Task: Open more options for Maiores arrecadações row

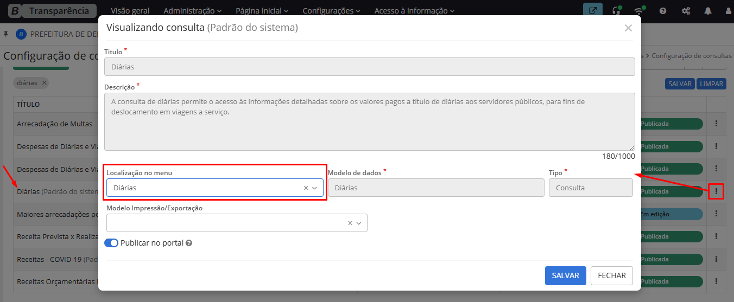Action: pyautogui.click(x=716, y=214)
